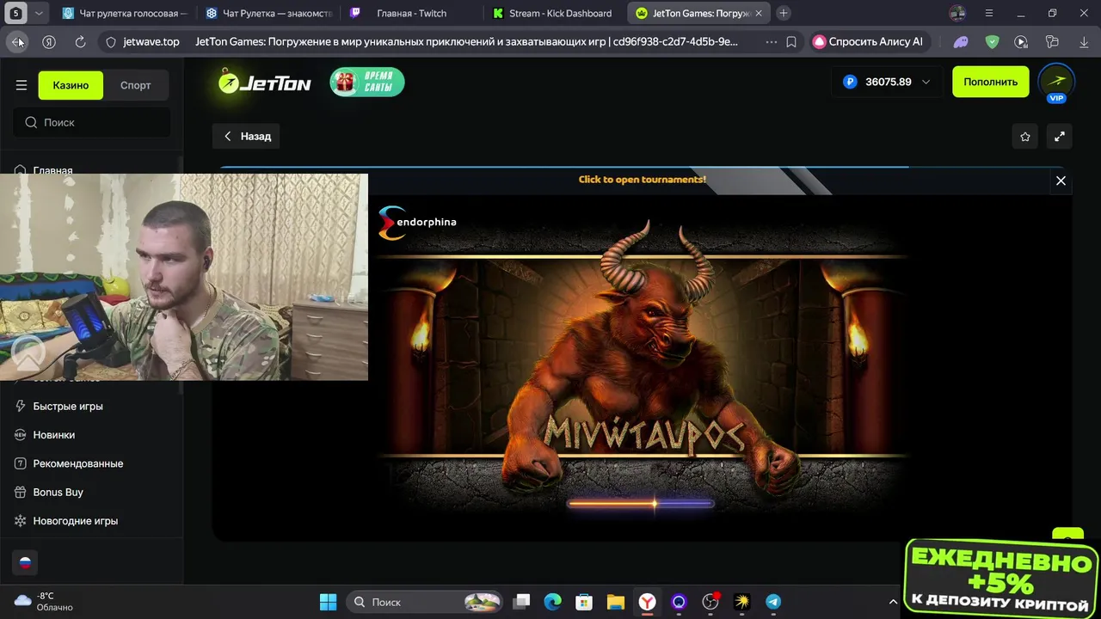
Task: Click the Пополнить deposit button
Action: (x=990, y=82)
